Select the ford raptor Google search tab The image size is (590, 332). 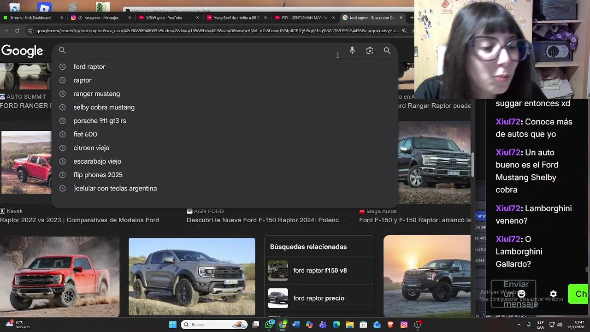372,18
